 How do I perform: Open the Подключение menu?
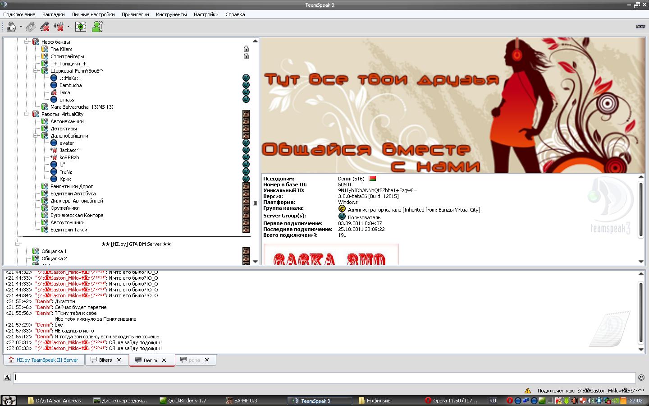click(x=19, y=14)
